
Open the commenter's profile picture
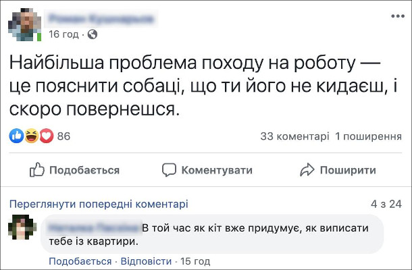(x=20, y=229)
